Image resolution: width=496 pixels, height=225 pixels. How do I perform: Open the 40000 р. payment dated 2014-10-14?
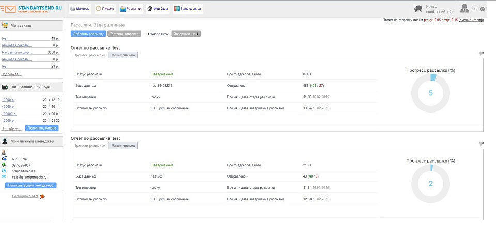coord(8,107)
